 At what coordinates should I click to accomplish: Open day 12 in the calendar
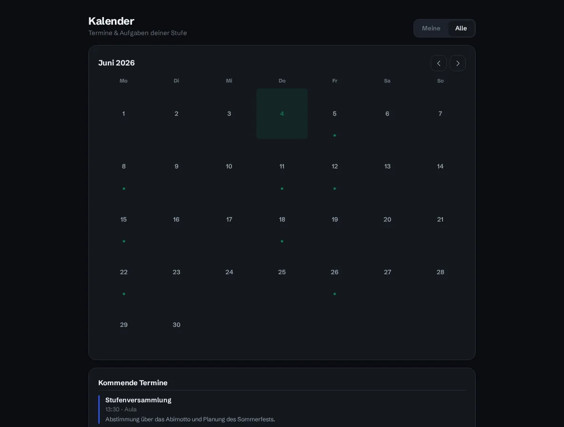[335, 167]
